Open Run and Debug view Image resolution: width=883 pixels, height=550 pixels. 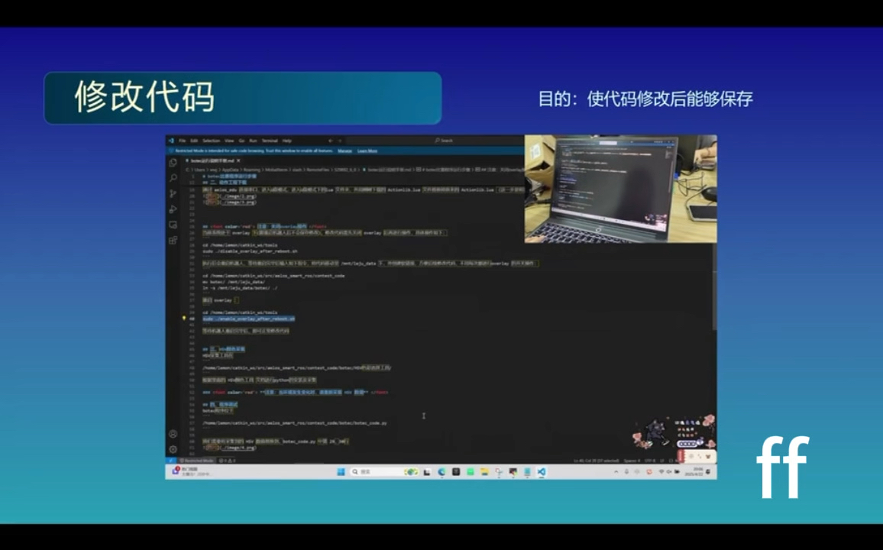tap(173, 209)
